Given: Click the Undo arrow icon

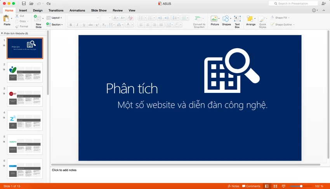Looking at the screenshot, I should 38,3.
